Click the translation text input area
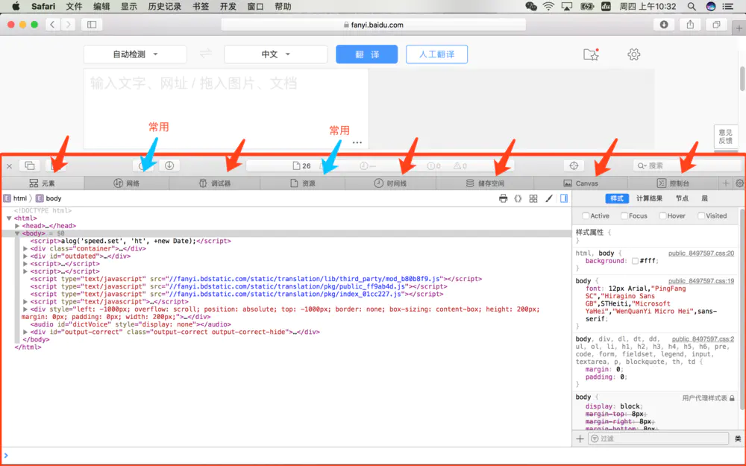This screenshot has height=466, width=746. click(226, 109)
